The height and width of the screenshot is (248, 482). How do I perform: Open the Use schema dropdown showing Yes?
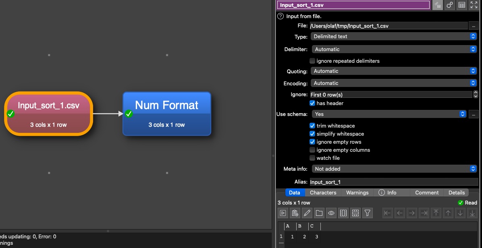click(389, 114)
